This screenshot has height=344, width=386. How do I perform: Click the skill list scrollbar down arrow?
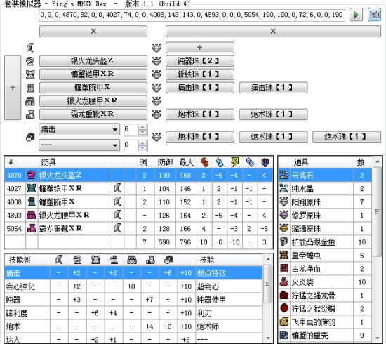click(268, 338)
